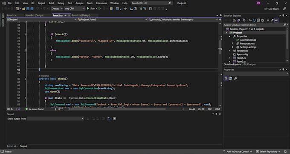Open button2_Click member dropdown

pyautogui.click(x=183, y=20)
